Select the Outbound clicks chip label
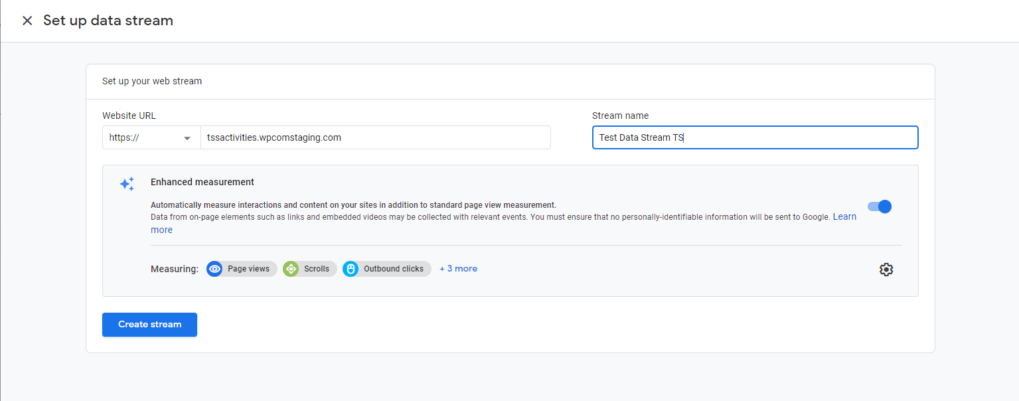This screenshot has width=1019, height=401. tap(394, 269)
